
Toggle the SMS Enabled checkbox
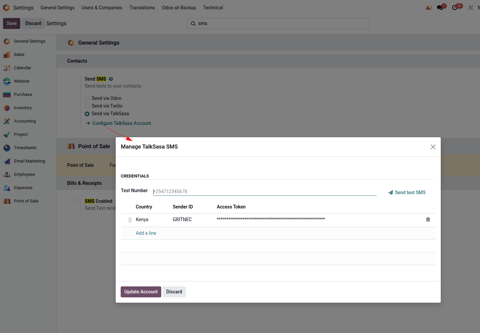point(75,201)
